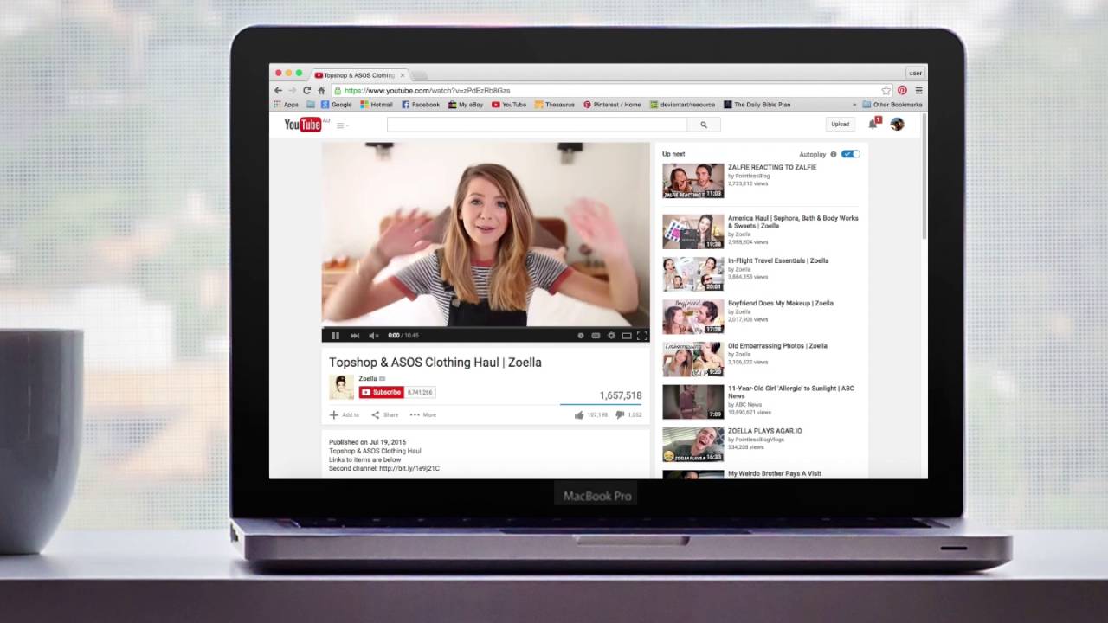Open the Google bookmark
This screenshot has width=1108, height=623.
(x=337, y=105)
